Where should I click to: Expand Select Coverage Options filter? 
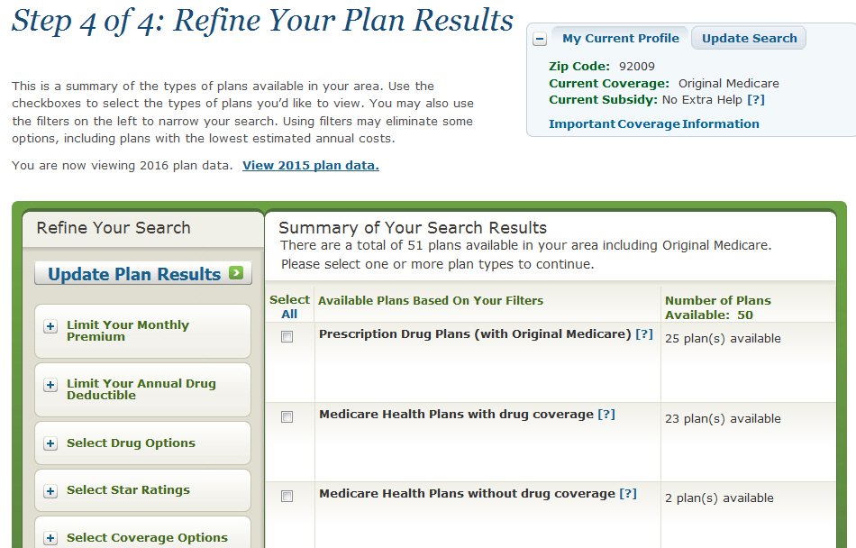click(50, 538)
